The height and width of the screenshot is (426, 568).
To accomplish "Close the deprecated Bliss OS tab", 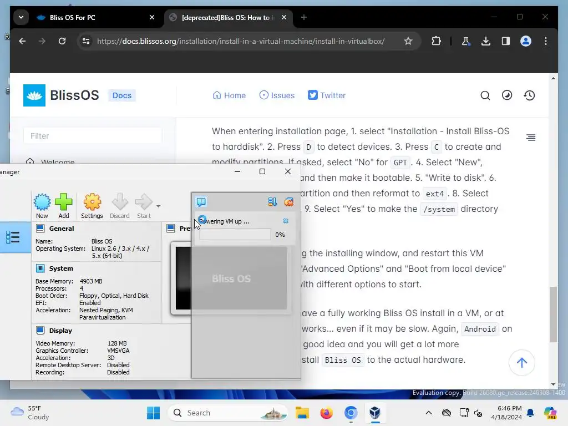I will pos(284,17).
